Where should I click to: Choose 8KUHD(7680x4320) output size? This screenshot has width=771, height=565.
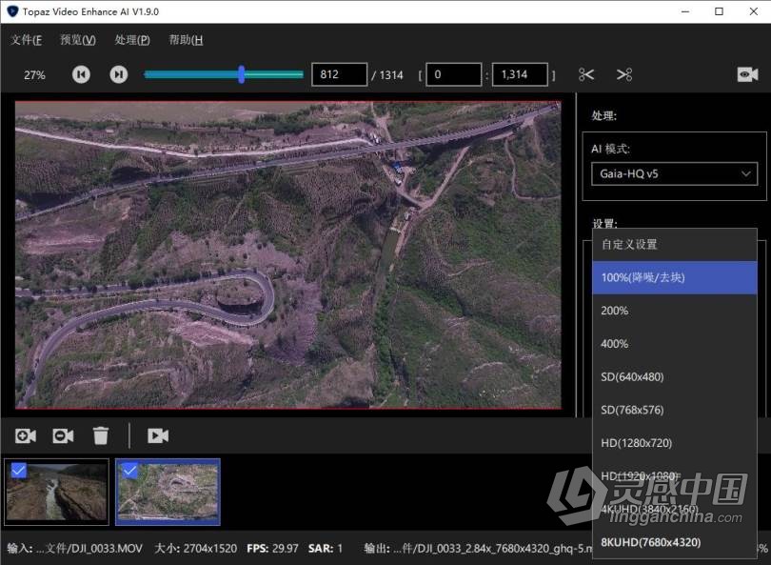[x=674, y=542]
